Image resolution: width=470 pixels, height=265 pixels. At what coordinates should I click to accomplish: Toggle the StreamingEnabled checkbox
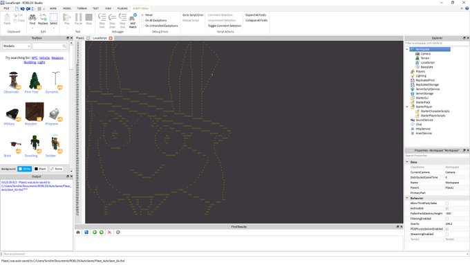(447, 234)
